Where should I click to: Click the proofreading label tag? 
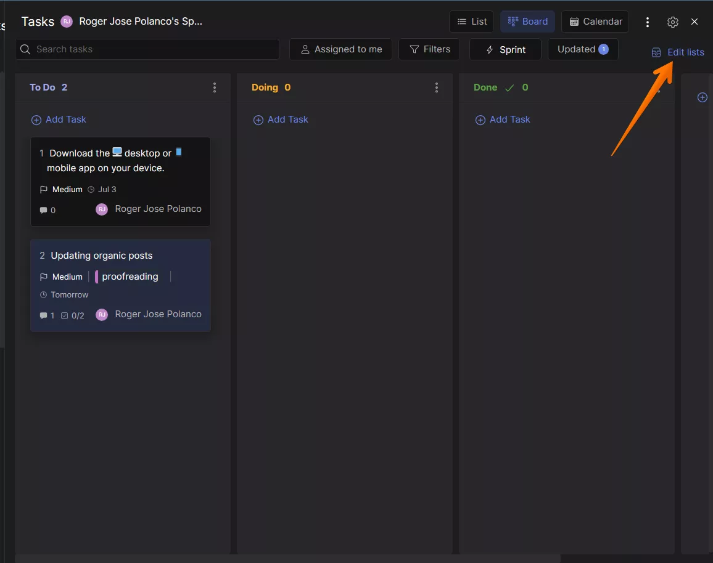130,277
